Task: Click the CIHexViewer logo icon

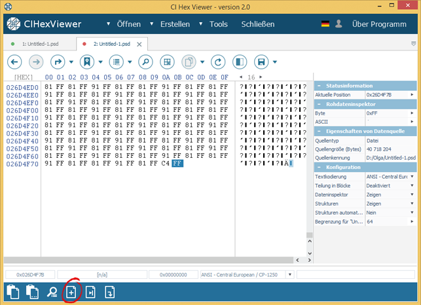Action: [x=14, y=24]
